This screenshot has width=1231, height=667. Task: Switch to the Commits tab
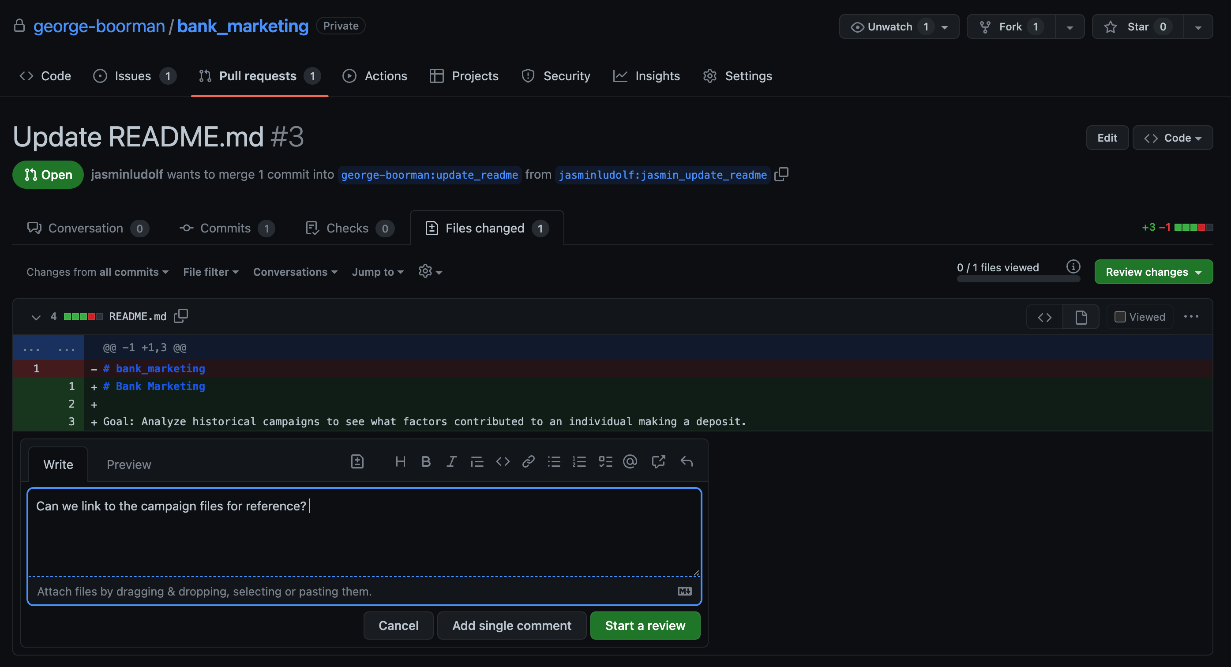coord(227,229)
